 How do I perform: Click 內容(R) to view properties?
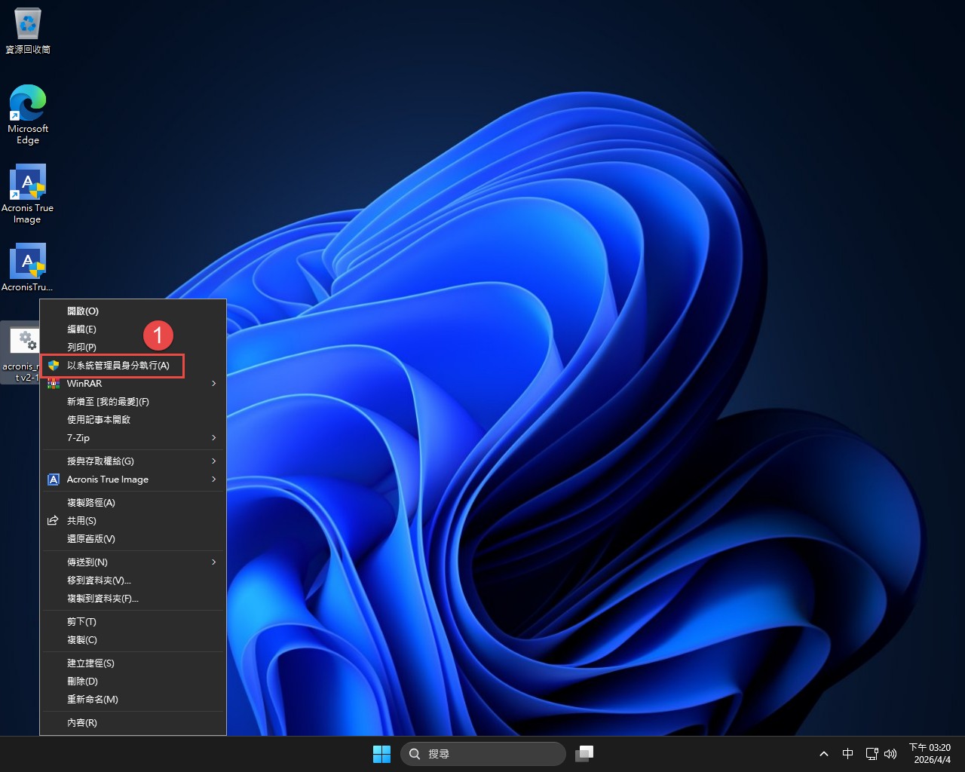[82, 723]
